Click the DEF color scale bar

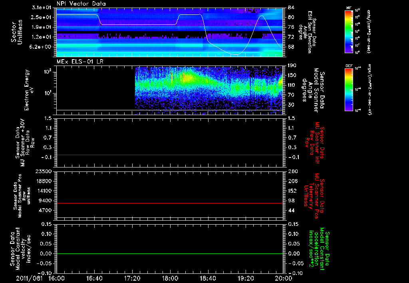point(349,89)
